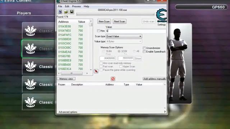
Task: Select address 015474E0 in results
Action: (64, 30)
